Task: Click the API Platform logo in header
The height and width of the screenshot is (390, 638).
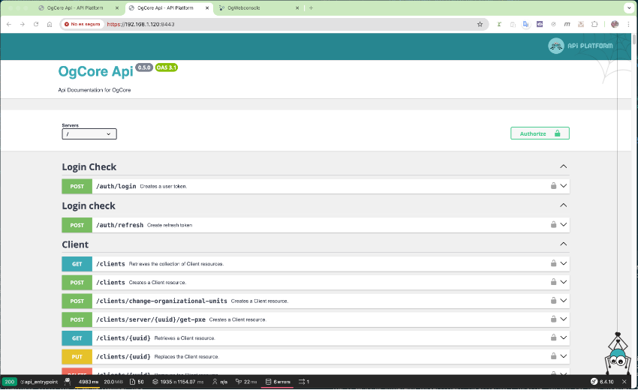Action: [581, 46]
